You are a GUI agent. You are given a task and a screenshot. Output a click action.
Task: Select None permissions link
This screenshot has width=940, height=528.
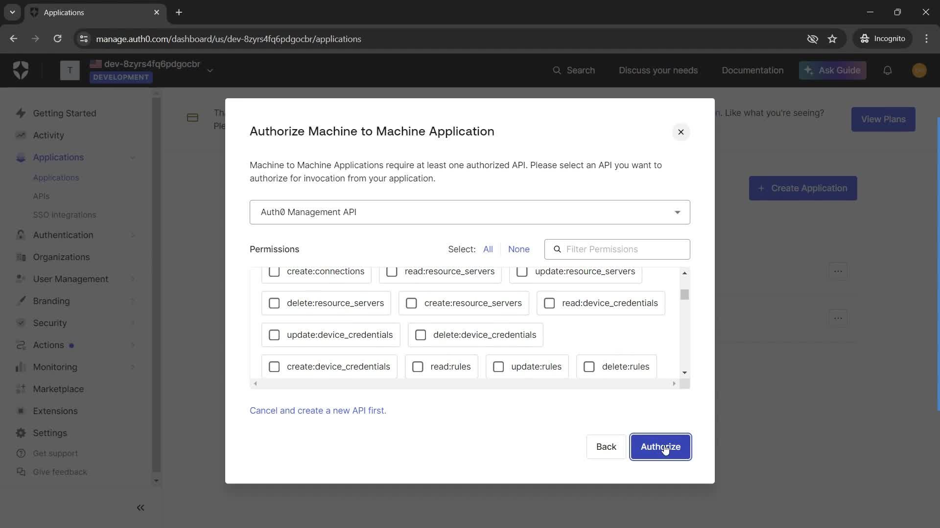pyautogui.click(x=518, y=249)
